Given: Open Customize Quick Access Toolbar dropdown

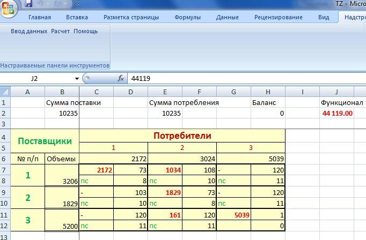Looking at the screenshot, I should click(x=79, y=3).
